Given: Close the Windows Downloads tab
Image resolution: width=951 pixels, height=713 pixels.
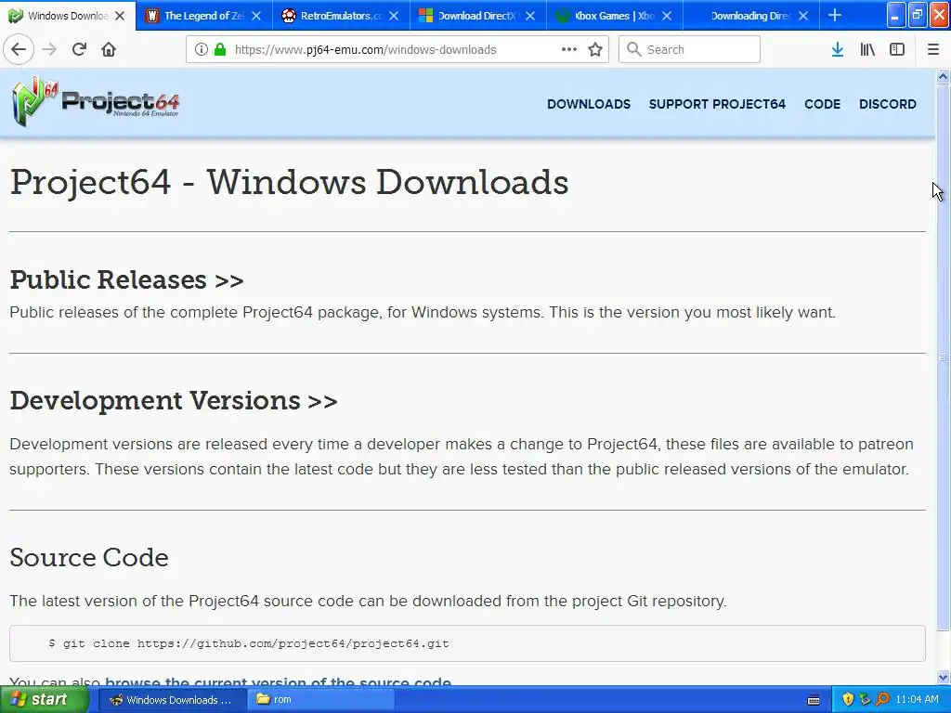Looking at the screenshot, I should [x=120, y=16].
